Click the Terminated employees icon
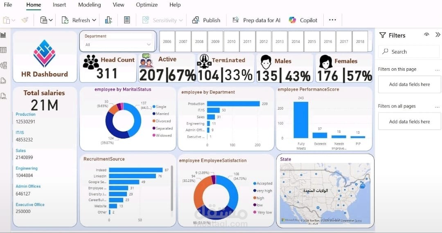 click(204, 61)
